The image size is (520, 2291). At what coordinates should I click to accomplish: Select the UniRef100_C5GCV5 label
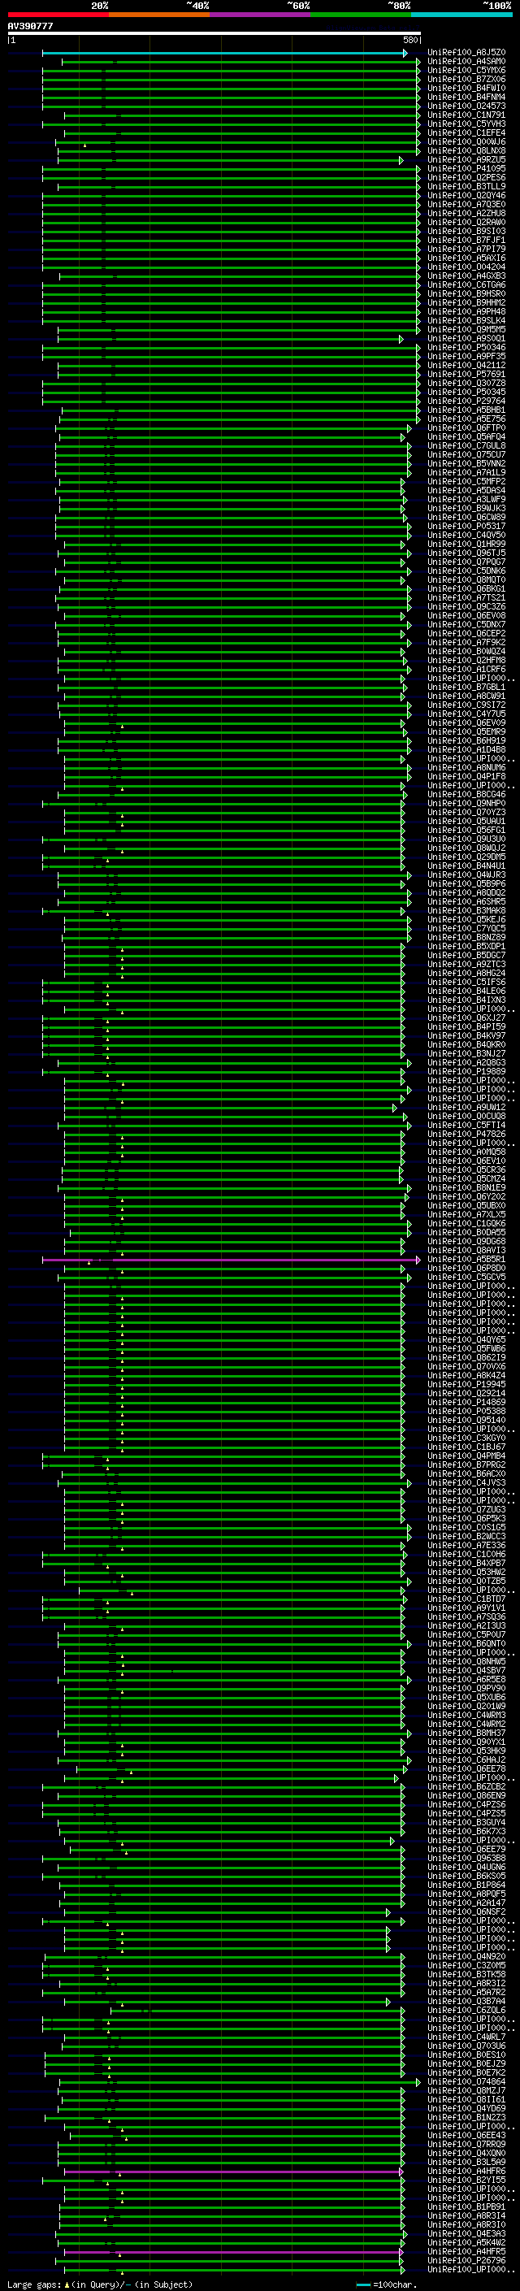click(x=466, y=1277)
